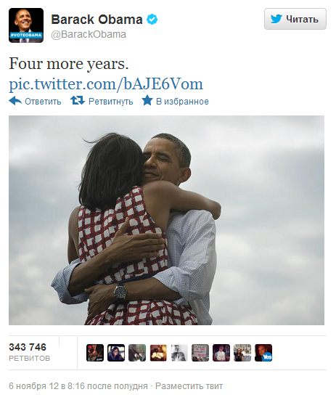Image resolution: width=336 pixels, height=400 pixels.
Task: Open Barack Obama's profile avatar
Action: 26,25
